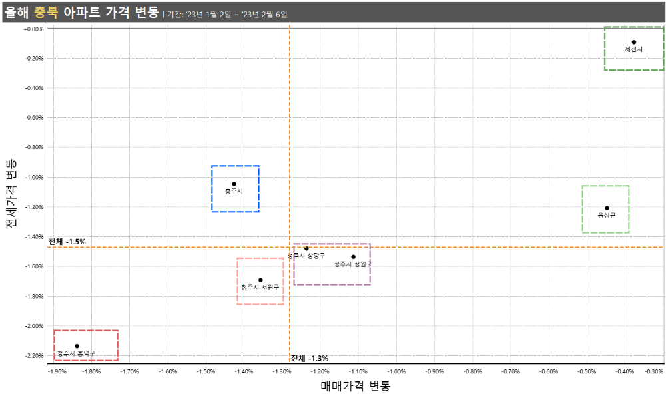Click the -1.60% y-axis tick label
The image size is (666, 394).
tap(34, 267)
